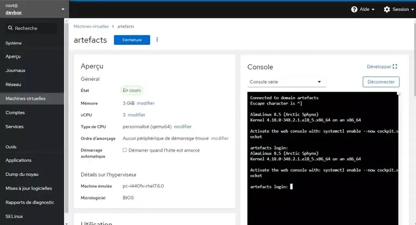
Task: Expand the root@devbox host switcher
Action: coord(63,9)
